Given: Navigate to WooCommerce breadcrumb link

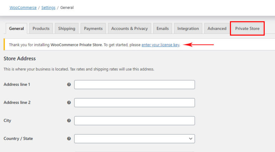Looking at the screenshot, I should [x=23, y=7].
